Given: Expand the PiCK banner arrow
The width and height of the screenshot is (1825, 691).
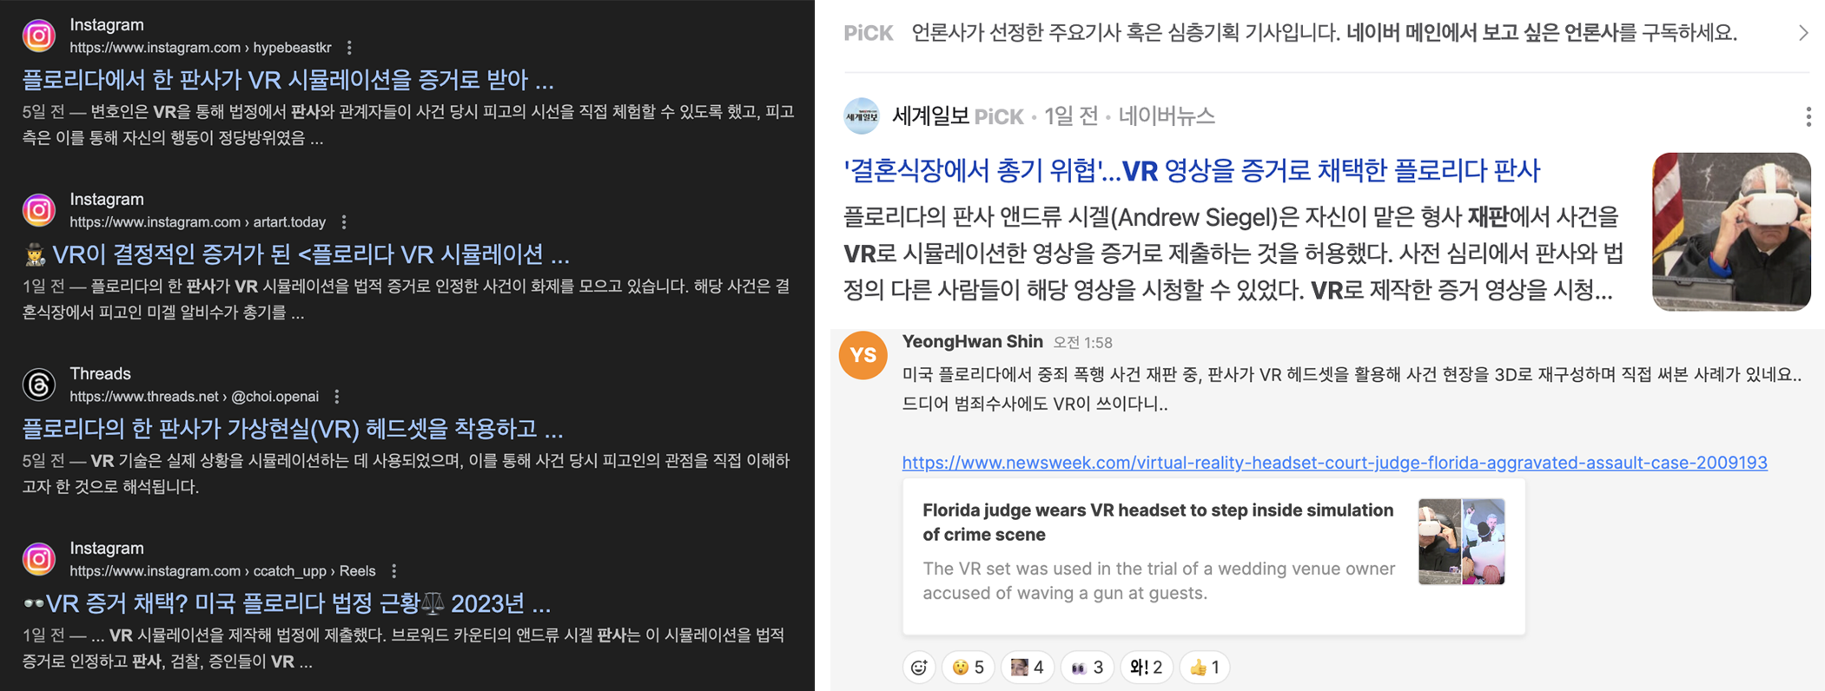Looking at the screenshot, I should pos(1803,33).
